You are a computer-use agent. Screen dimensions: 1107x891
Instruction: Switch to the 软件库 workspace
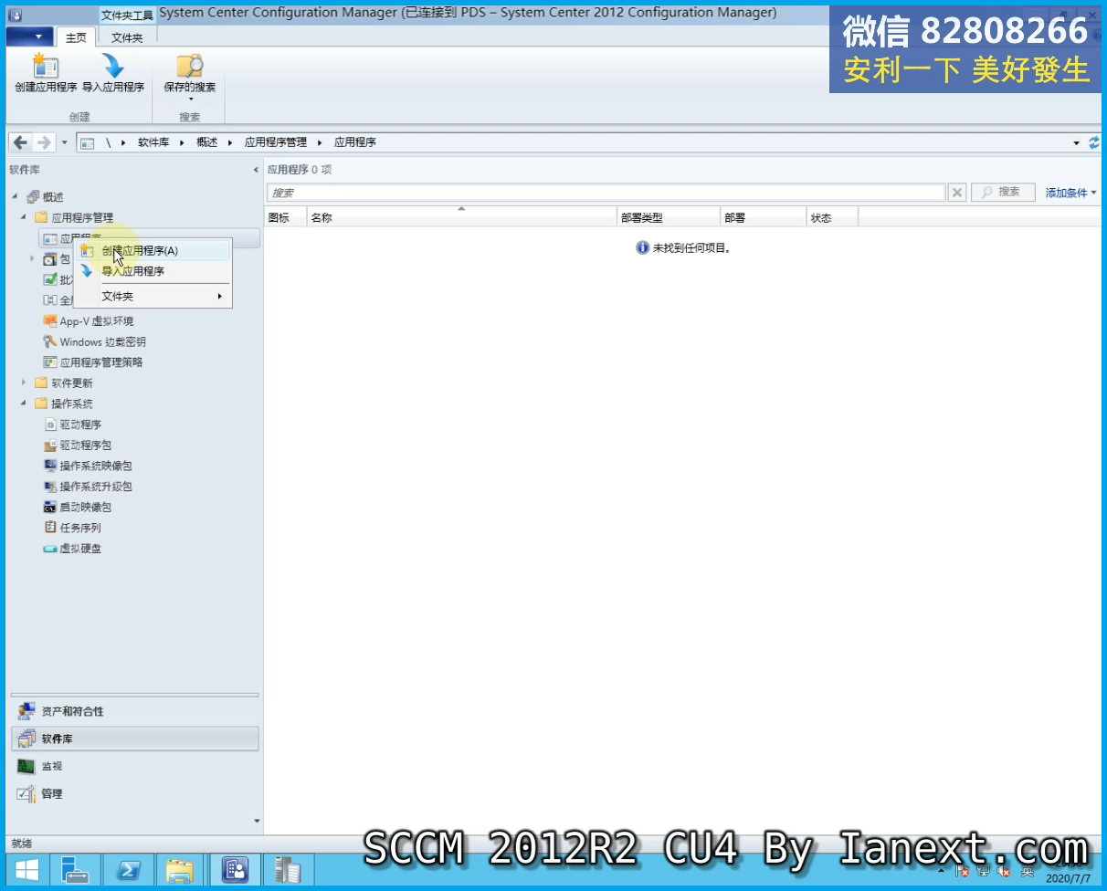click(134, 739)
